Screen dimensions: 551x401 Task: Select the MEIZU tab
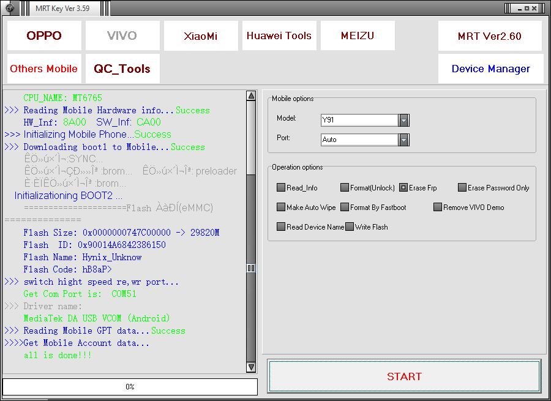[358, 36]
